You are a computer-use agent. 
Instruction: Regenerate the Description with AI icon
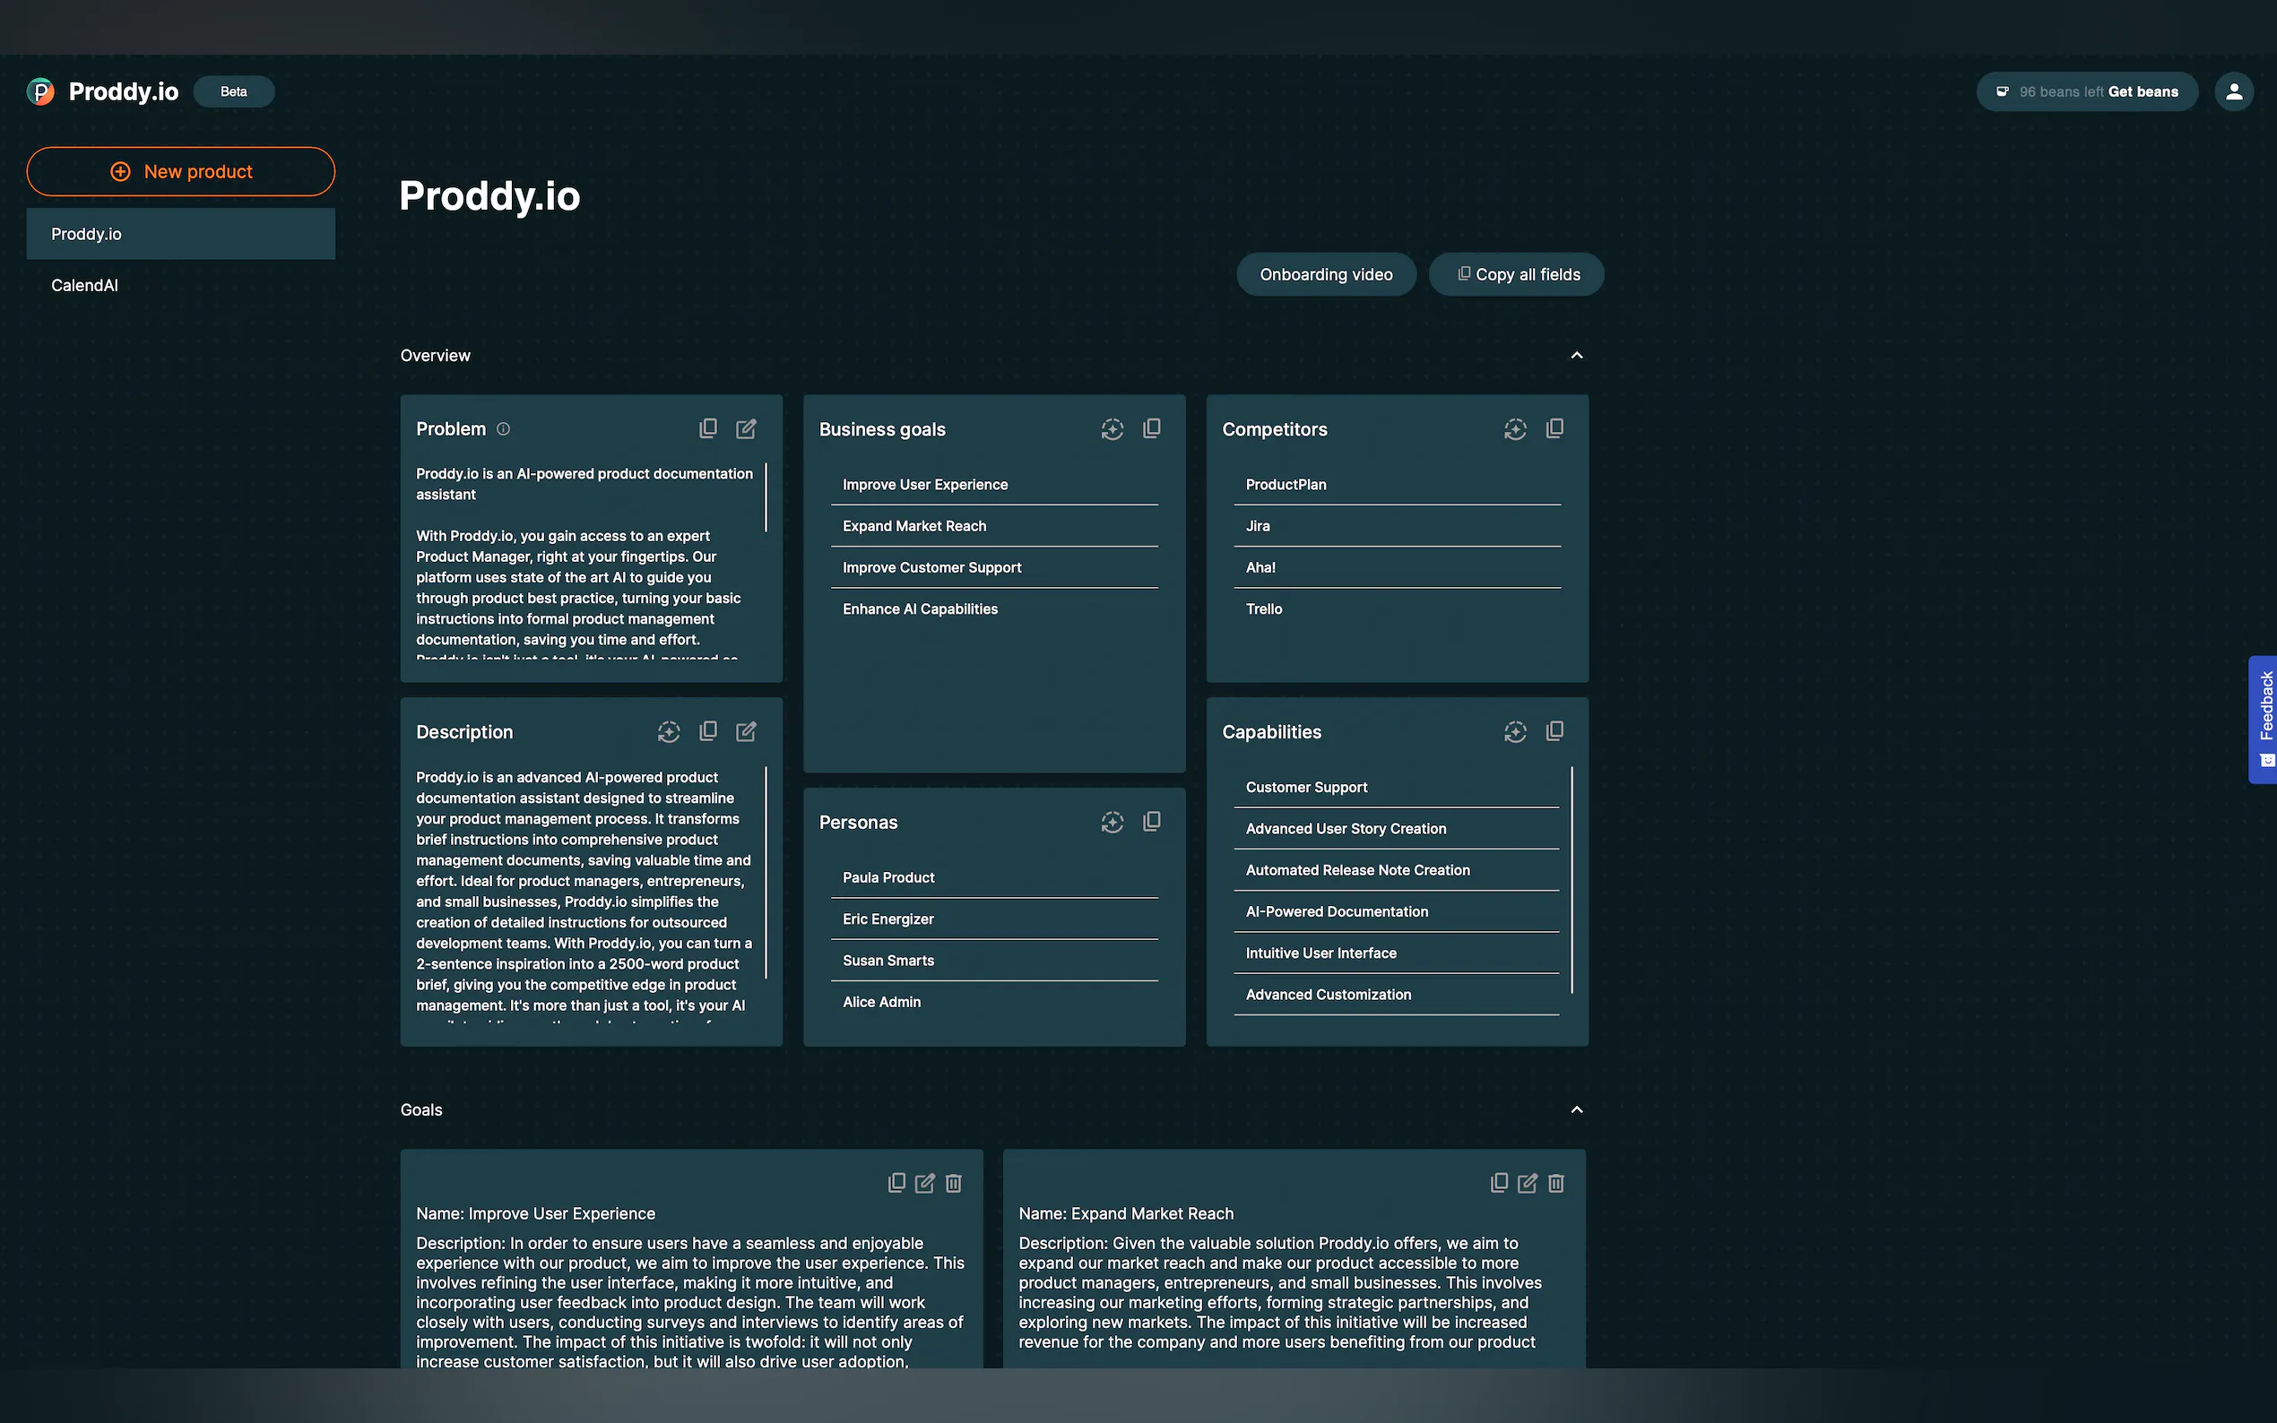point(669,732)
